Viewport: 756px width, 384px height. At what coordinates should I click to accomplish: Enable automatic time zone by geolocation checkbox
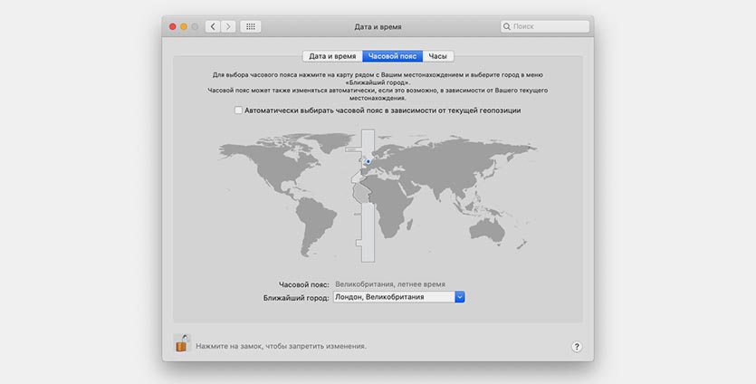point(238,110)
